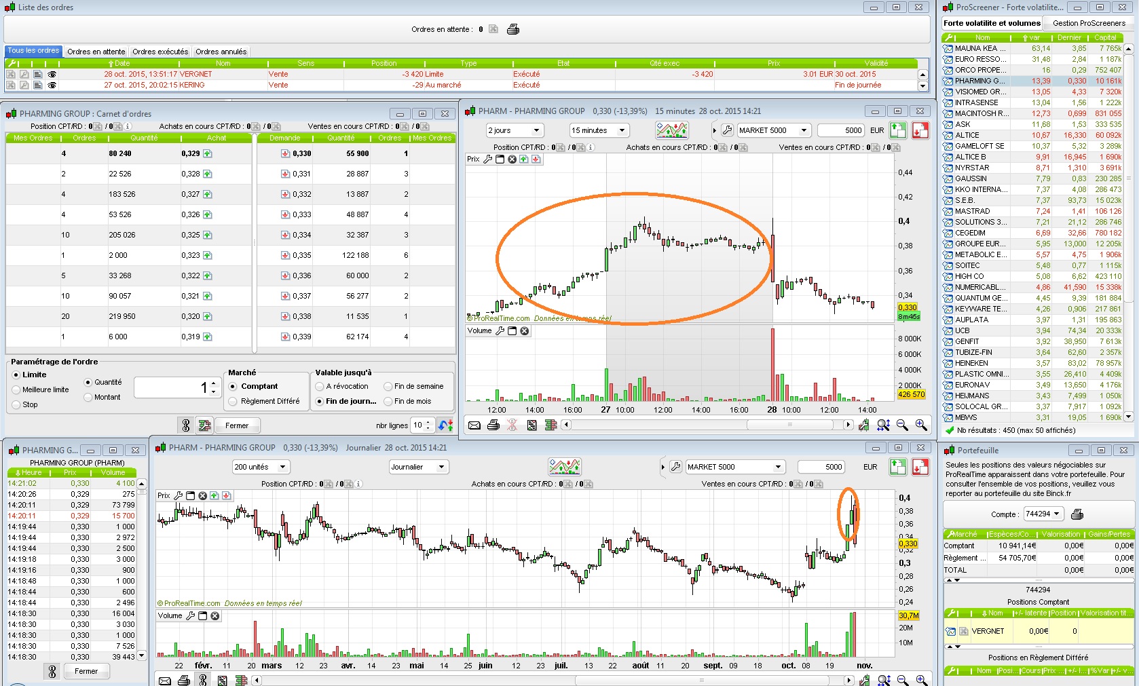The height and width of the screenshot is (686, 1139).
Task: Click Fermer in the ticks list window
Action: pyautogui.click(x=86, y=671)
